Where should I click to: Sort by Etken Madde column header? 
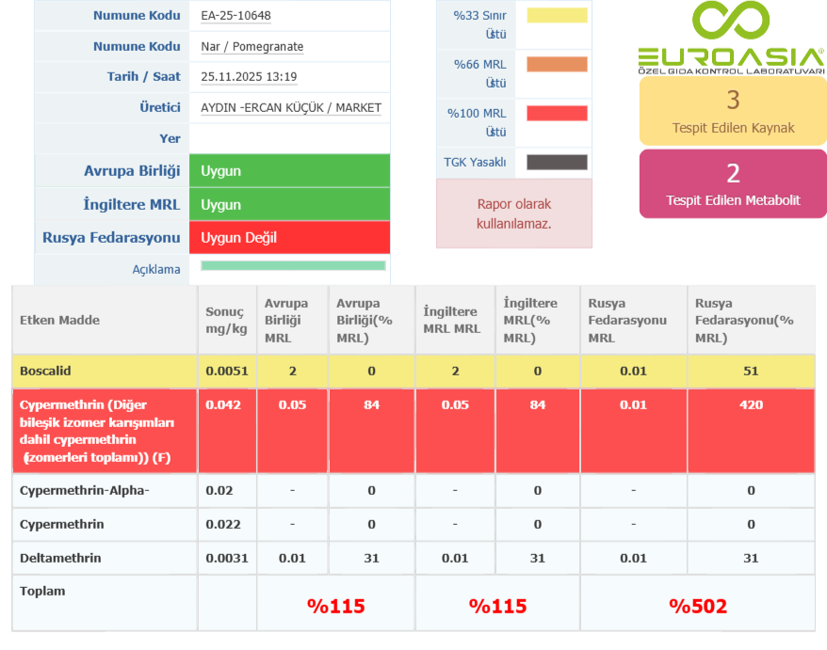click(x=59, y=320)
